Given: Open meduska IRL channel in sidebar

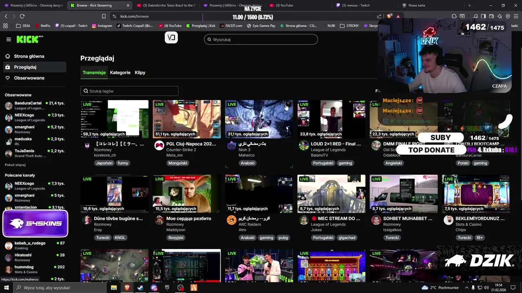Looking at the screenshot, I should (x=35, y=141).
